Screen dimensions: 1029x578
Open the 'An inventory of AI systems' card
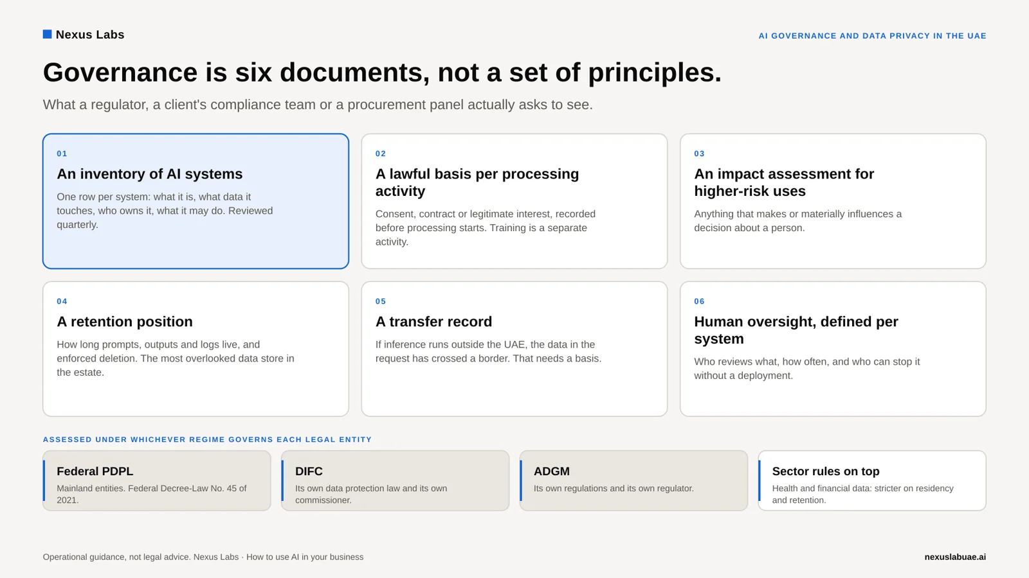tap(196, 201)
